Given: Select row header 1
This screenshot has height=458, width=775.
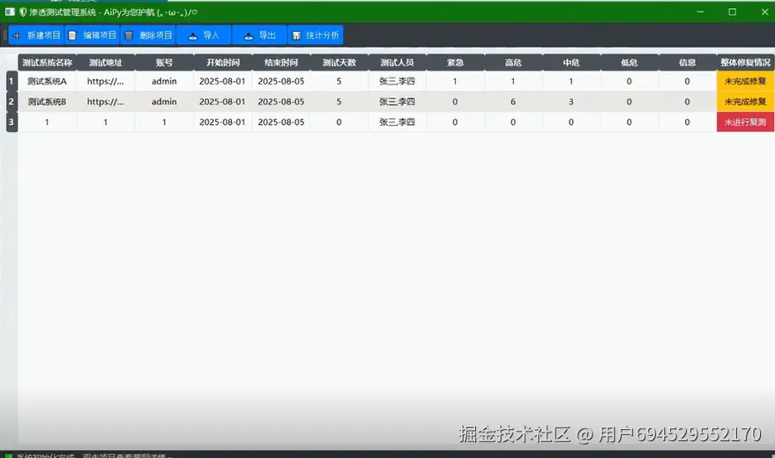Looking at the screenshot, I should [11, 81].
